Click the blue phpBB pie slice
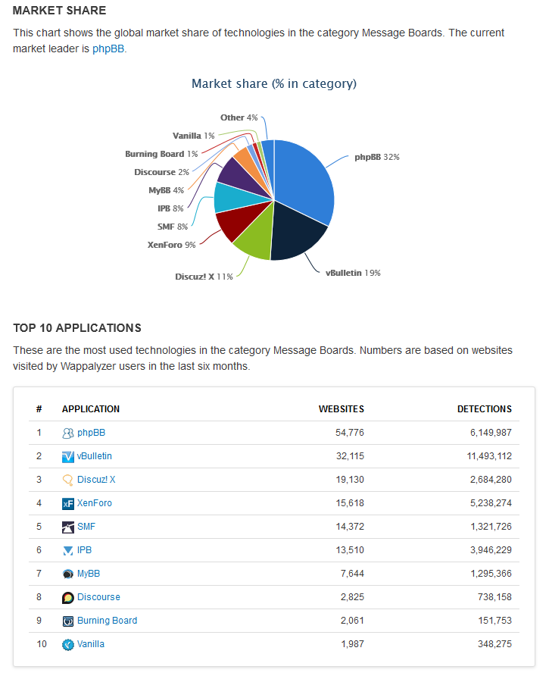Image resolution: width=549 pixels, height=679 pixels. [x=303, y=178]
